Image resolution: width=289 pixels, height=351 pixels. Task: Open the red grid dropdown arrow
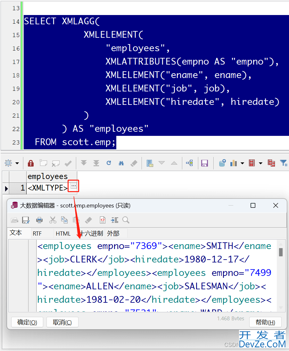click(260, 163)
